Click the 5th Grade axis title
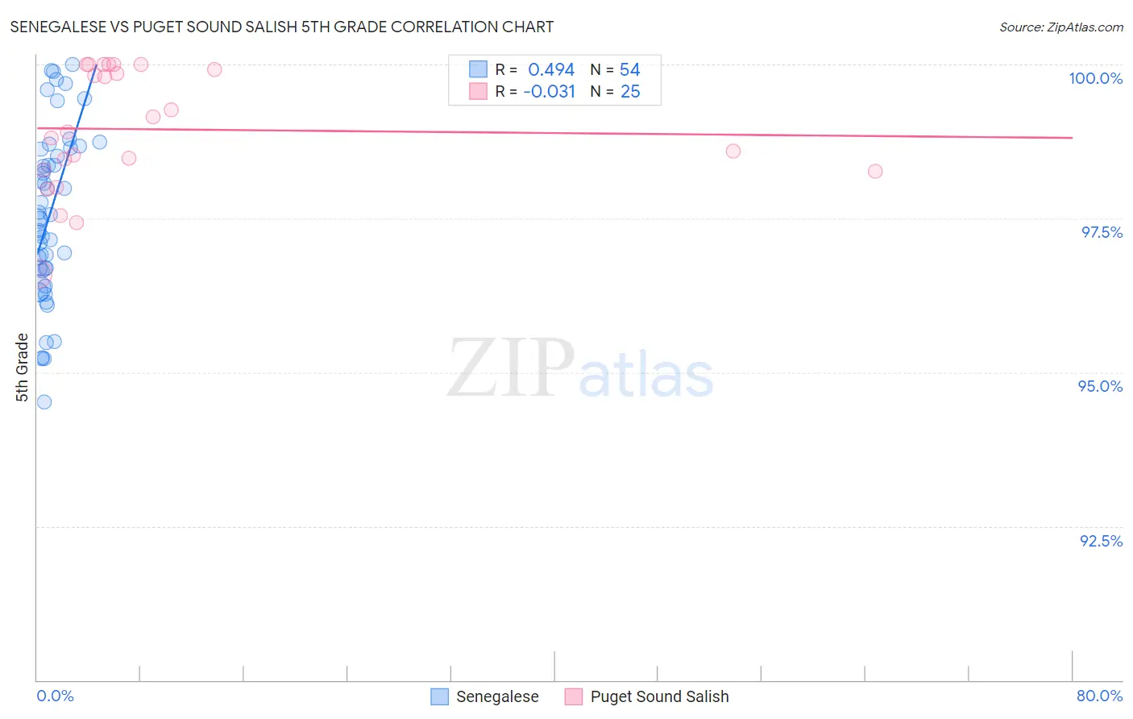1133x719 pixels. 22,368
